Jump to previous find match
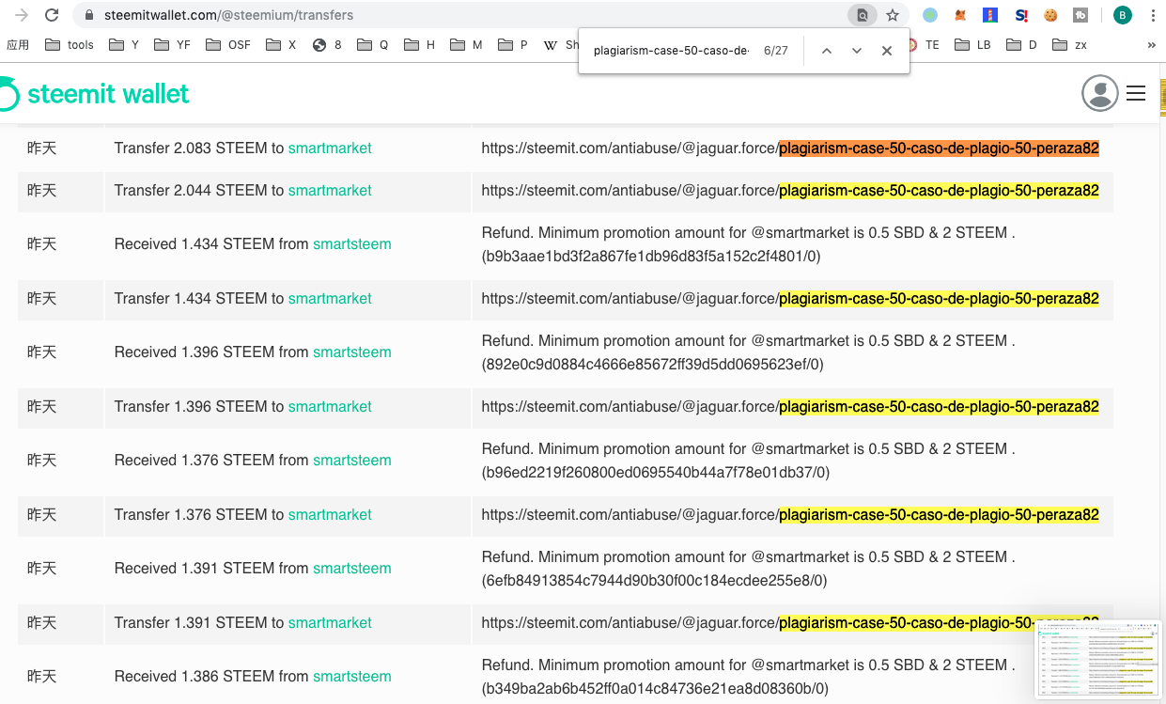The height and width of the screenshot is (704, 1166). (827, 51)
